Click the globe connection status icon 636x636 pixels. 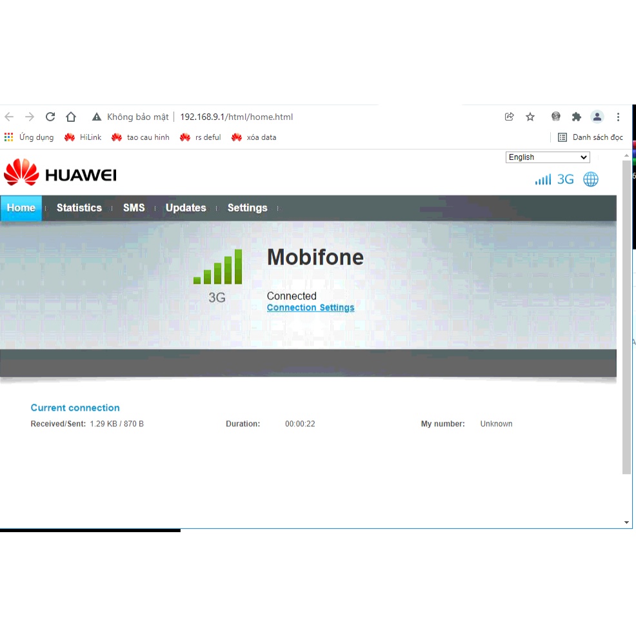[x=591, y=179]
